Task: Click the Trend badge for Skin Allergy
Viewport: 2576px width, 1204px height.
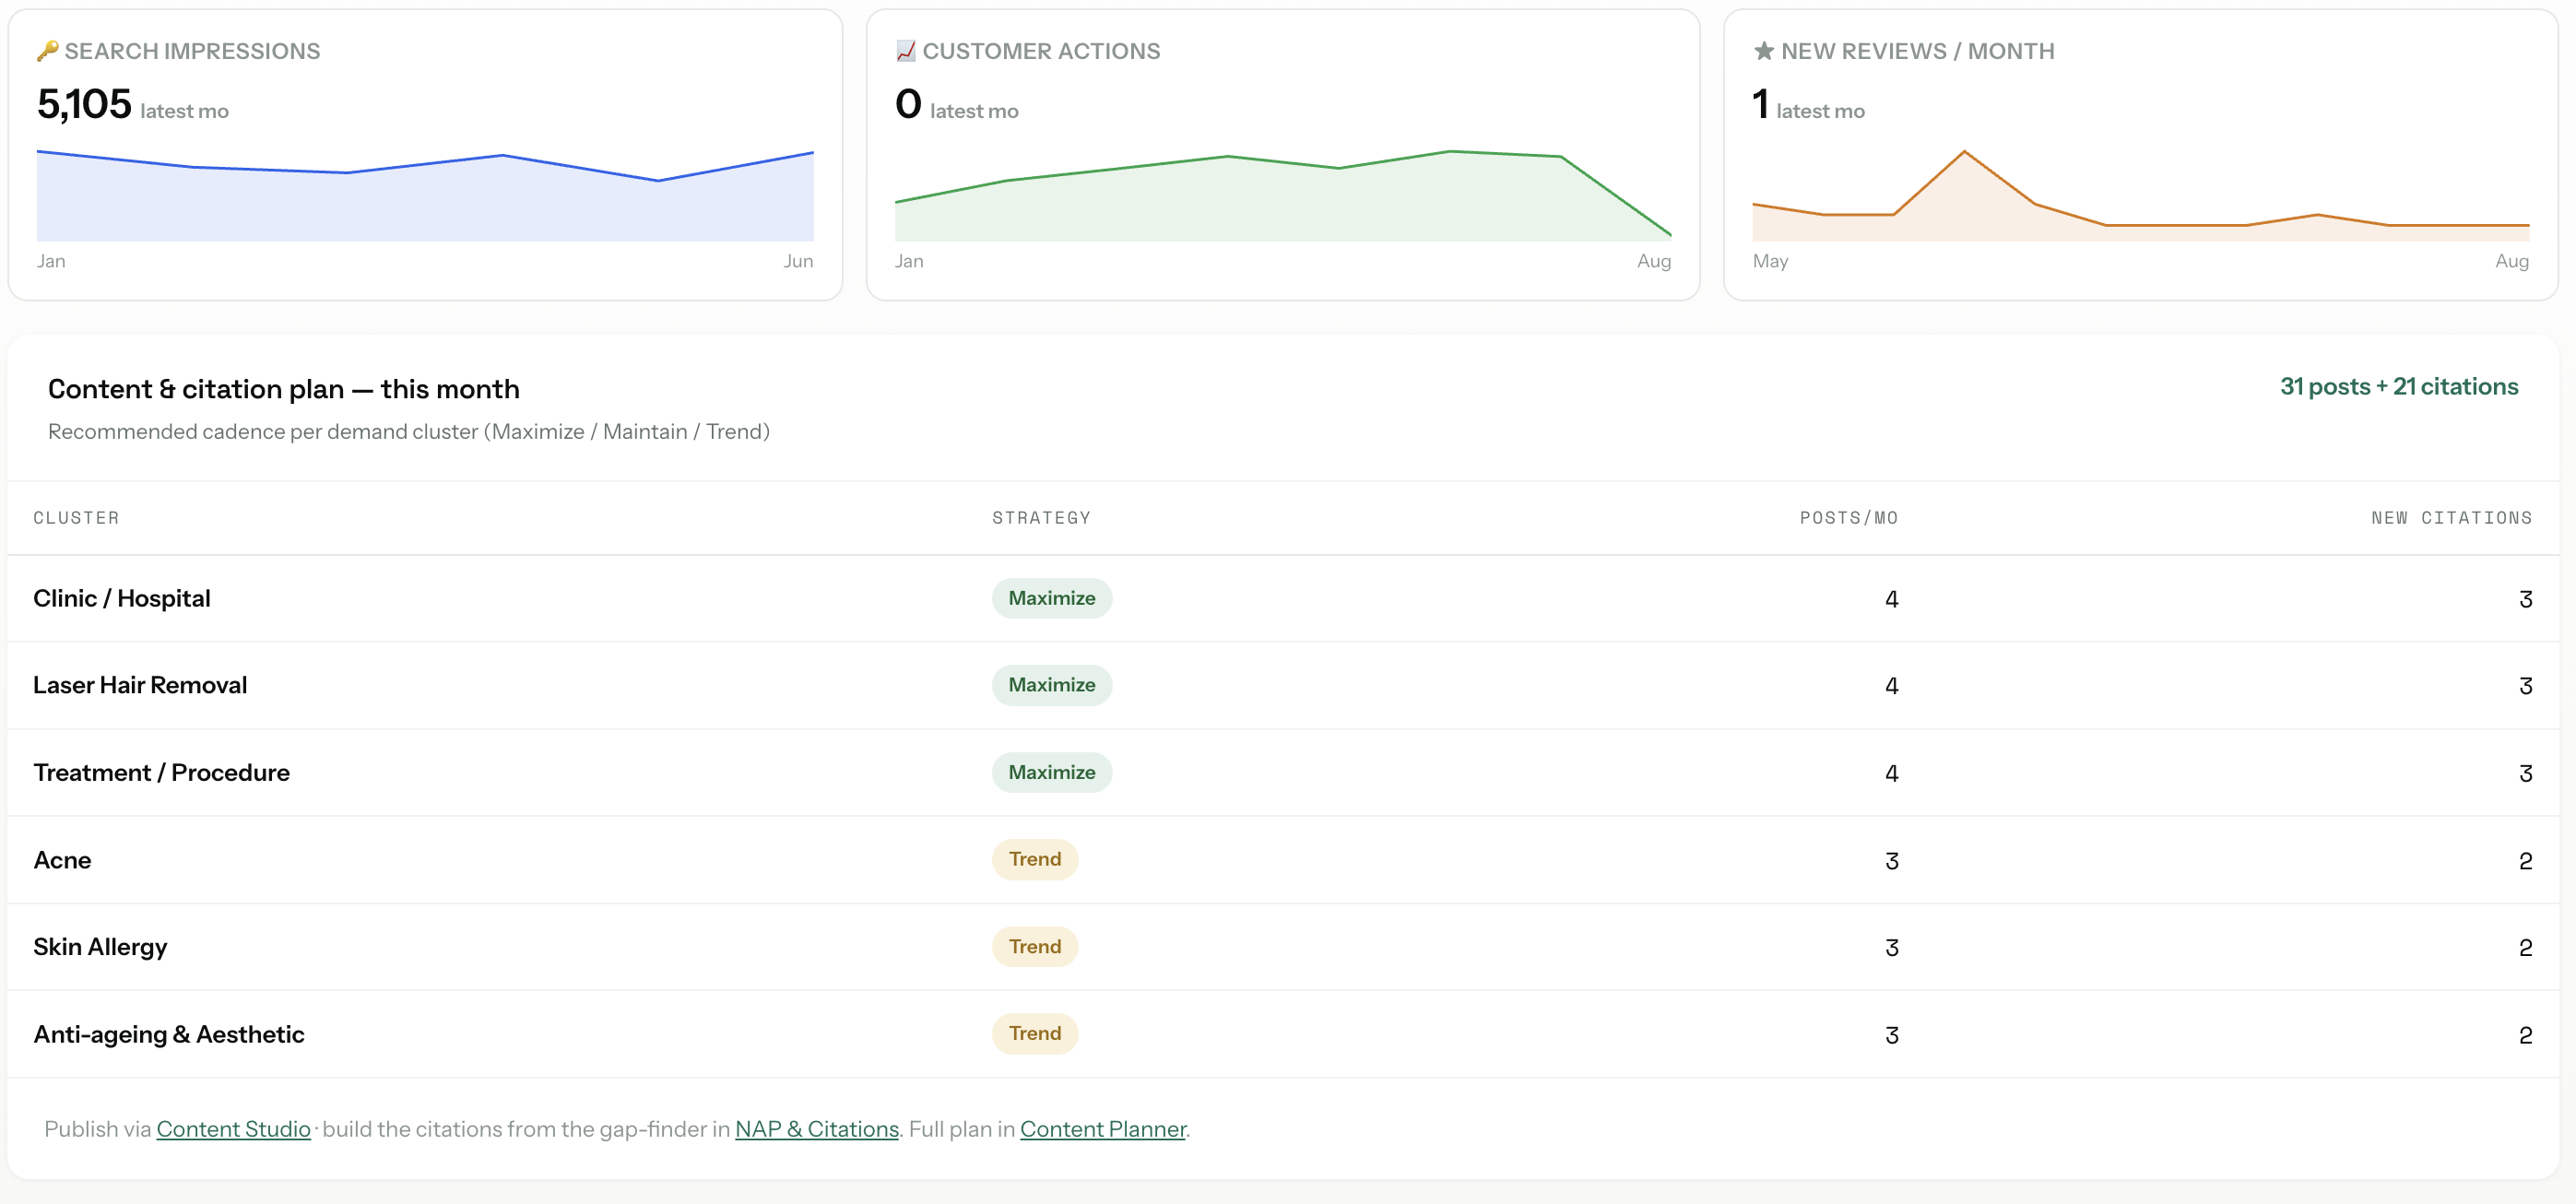Action: [x=1035, y=946]
